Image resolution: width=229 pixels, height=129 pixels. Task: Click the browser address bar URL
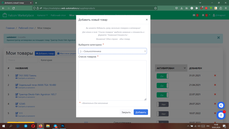69,8
